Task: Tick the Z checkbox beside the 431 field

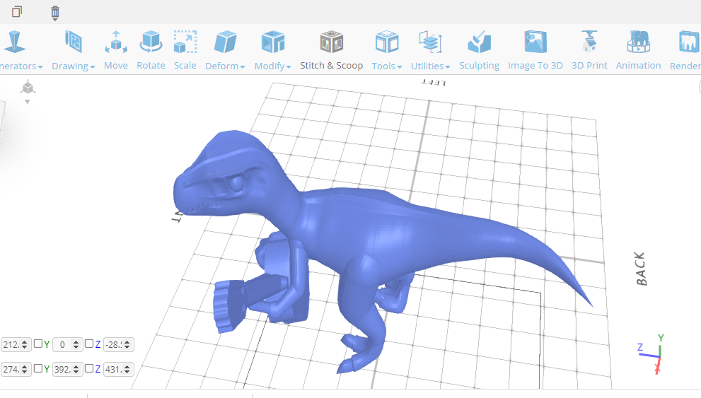Action: (89, 368)
